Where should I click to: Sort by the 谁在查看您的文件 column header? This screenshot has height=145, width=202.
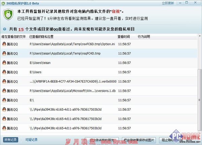[x=14, y=37]
